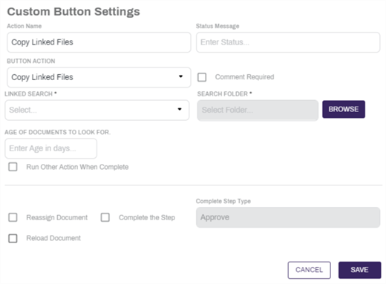Open the Linked Search dropdown

coord(97,110)
